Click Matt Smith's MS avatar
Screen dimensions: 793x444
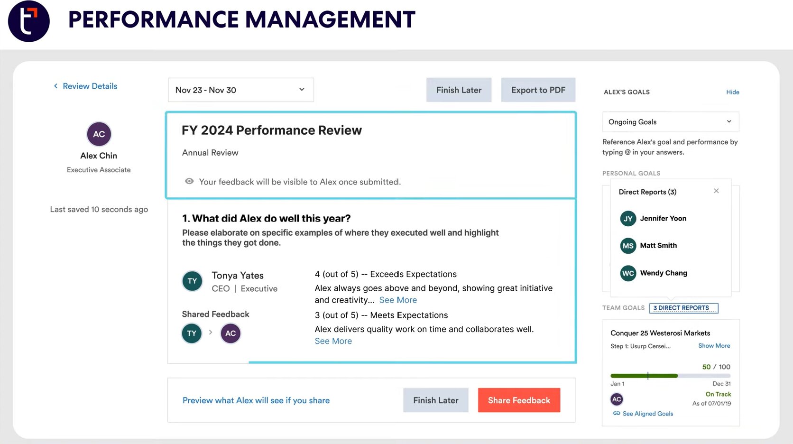(x=628, y=246)
